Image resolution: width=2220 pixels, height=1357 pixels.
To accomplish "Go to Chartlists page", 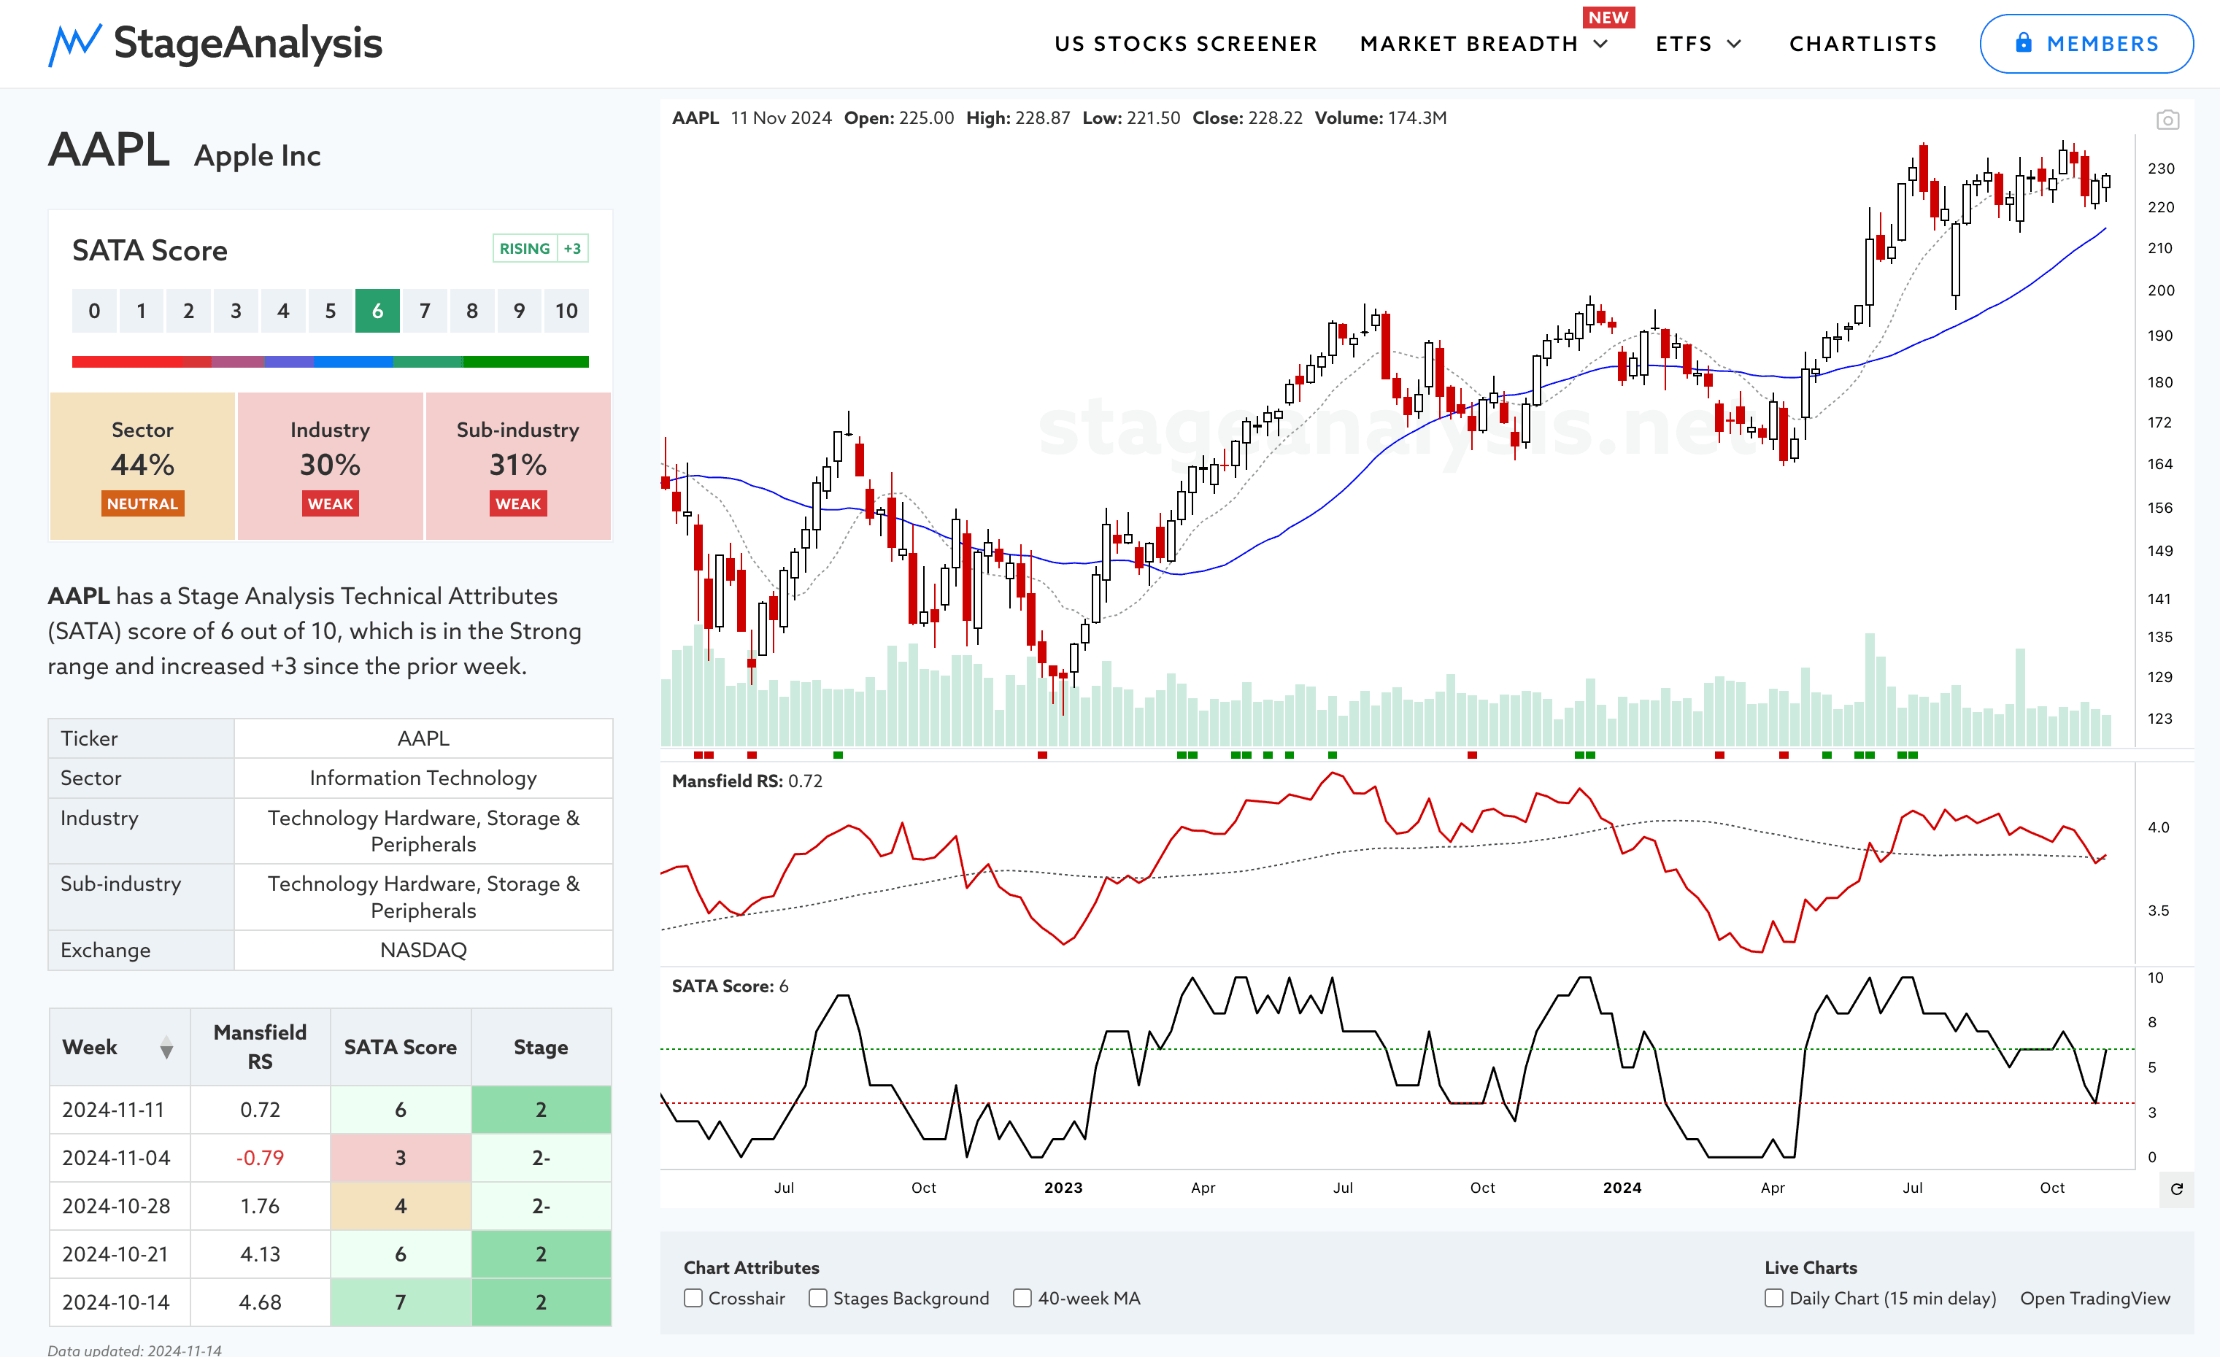I will click(x=1862, y=43).
